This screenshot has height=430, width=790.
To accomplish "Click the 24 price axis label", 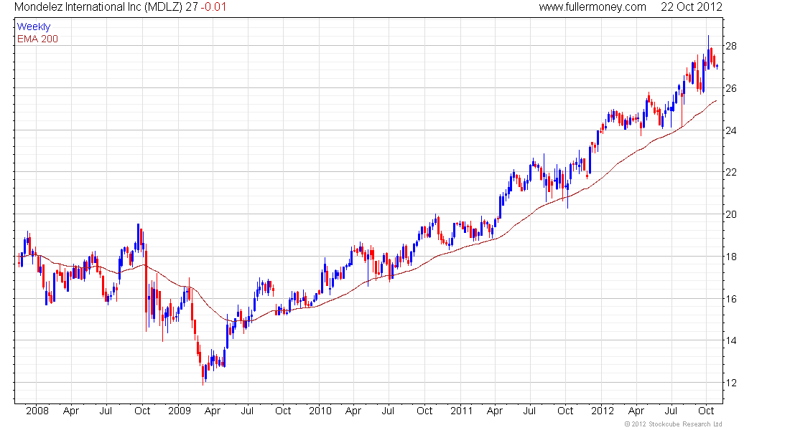I will coord(730,130).
